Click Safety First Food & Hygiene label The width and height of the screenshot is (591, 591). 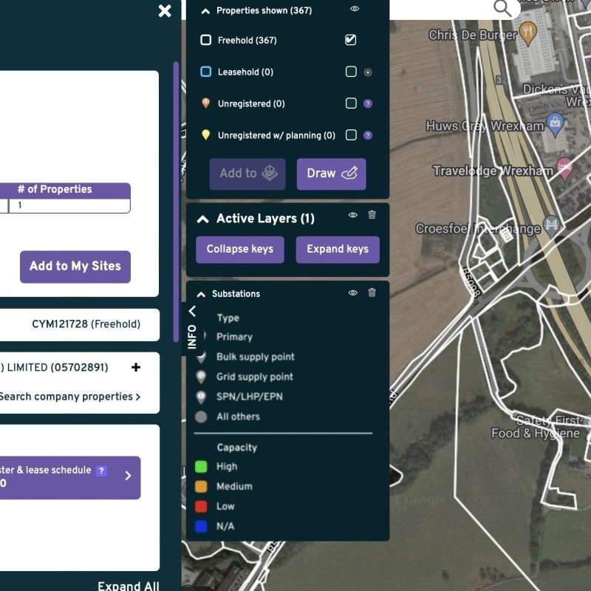click(536, 427)
